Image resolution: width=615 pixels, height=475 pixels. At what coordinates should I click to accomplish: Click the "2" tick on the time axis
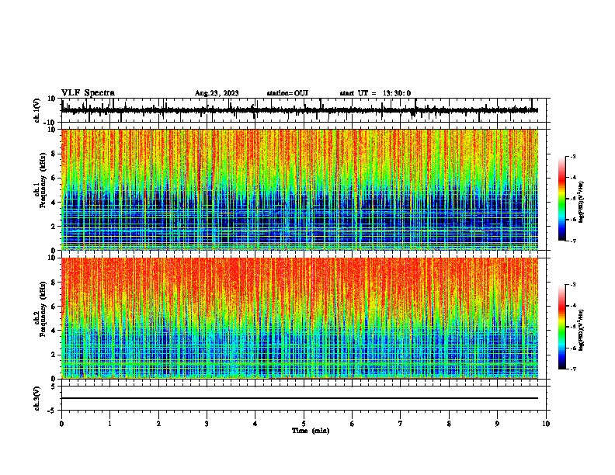point(158,424)
